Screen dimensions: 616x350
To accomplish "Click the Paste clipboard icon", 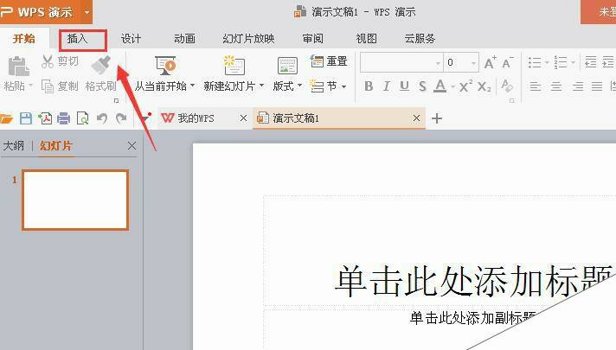I will click(x=18, y=66).
